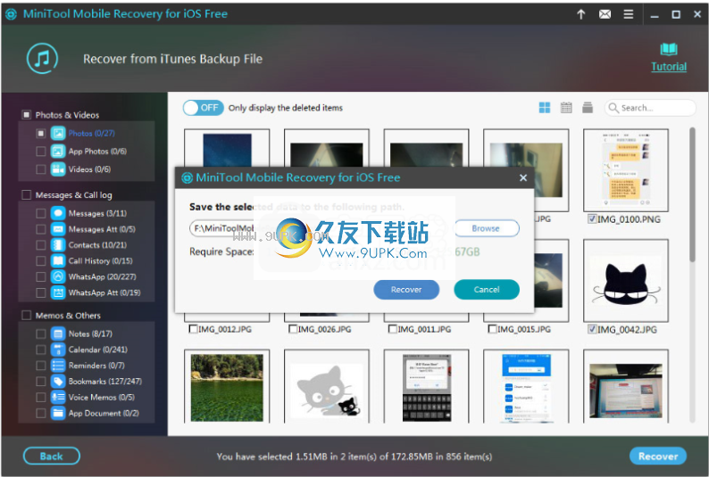Select Voice Memos (0/5) text row

tap(102, 397)
